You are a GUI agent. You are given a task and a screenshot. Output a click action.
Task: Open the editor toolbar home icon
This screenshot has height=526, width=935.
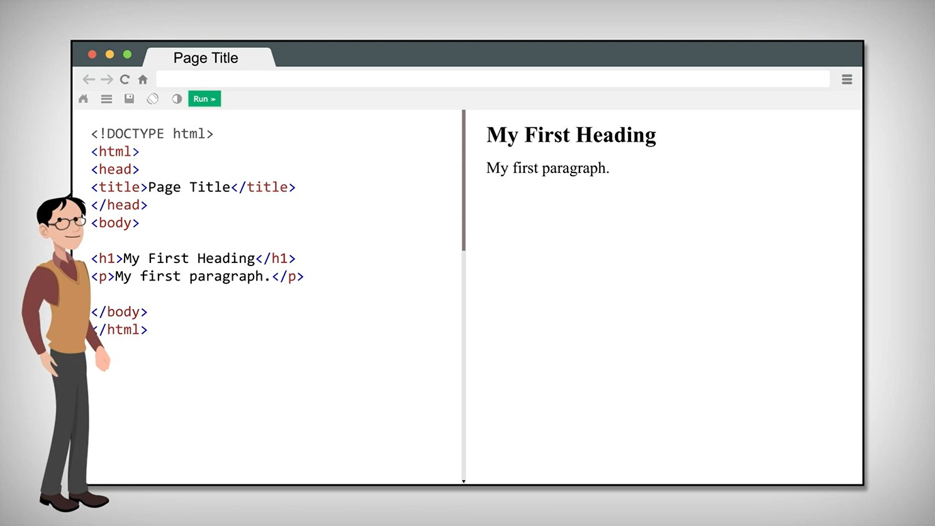[x=84, y=99]
